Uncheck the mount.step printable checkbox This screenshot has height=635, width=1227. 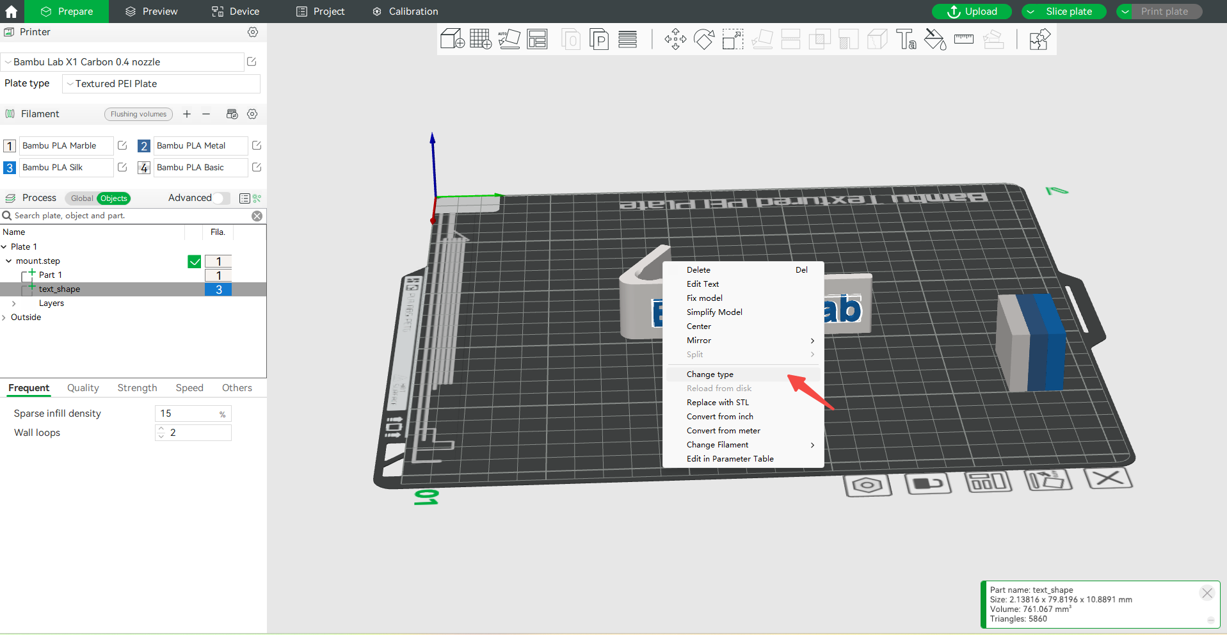click(195, 261)
